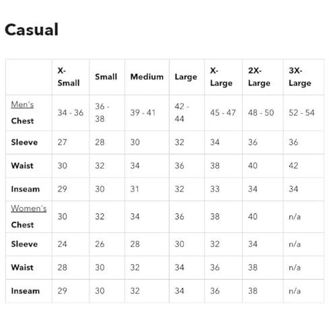Select the 3X-Large column header
329x329 pixels.
(x=300, y=77)
